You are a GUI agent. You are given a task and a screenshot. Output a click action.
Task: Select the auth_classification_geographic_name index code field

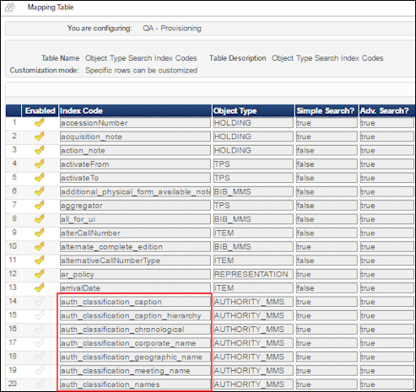tap(135, 357)
